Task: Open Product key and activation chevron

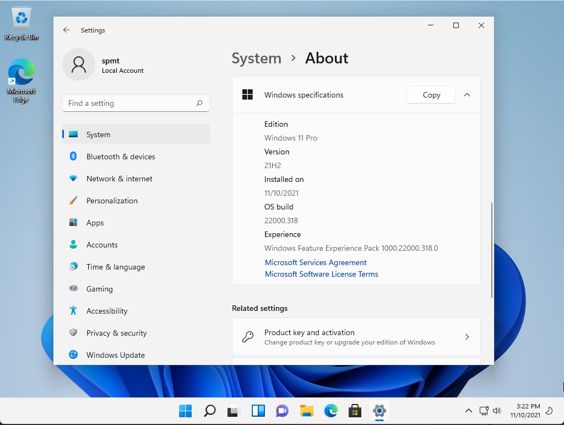Action: 467,337
